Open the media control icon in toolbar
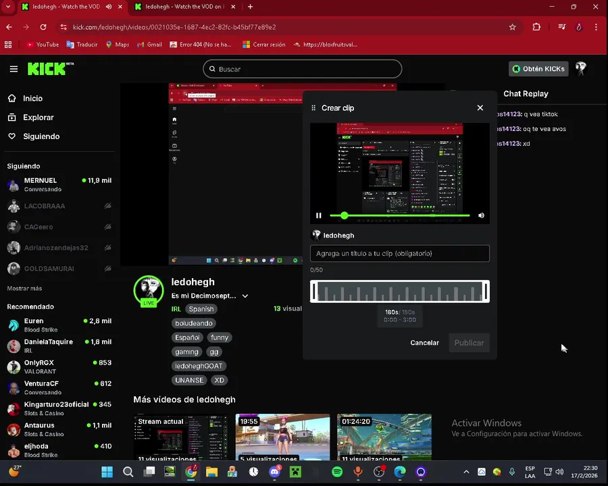Viewport: 608px width, 486px height. (x=561, y=27)
